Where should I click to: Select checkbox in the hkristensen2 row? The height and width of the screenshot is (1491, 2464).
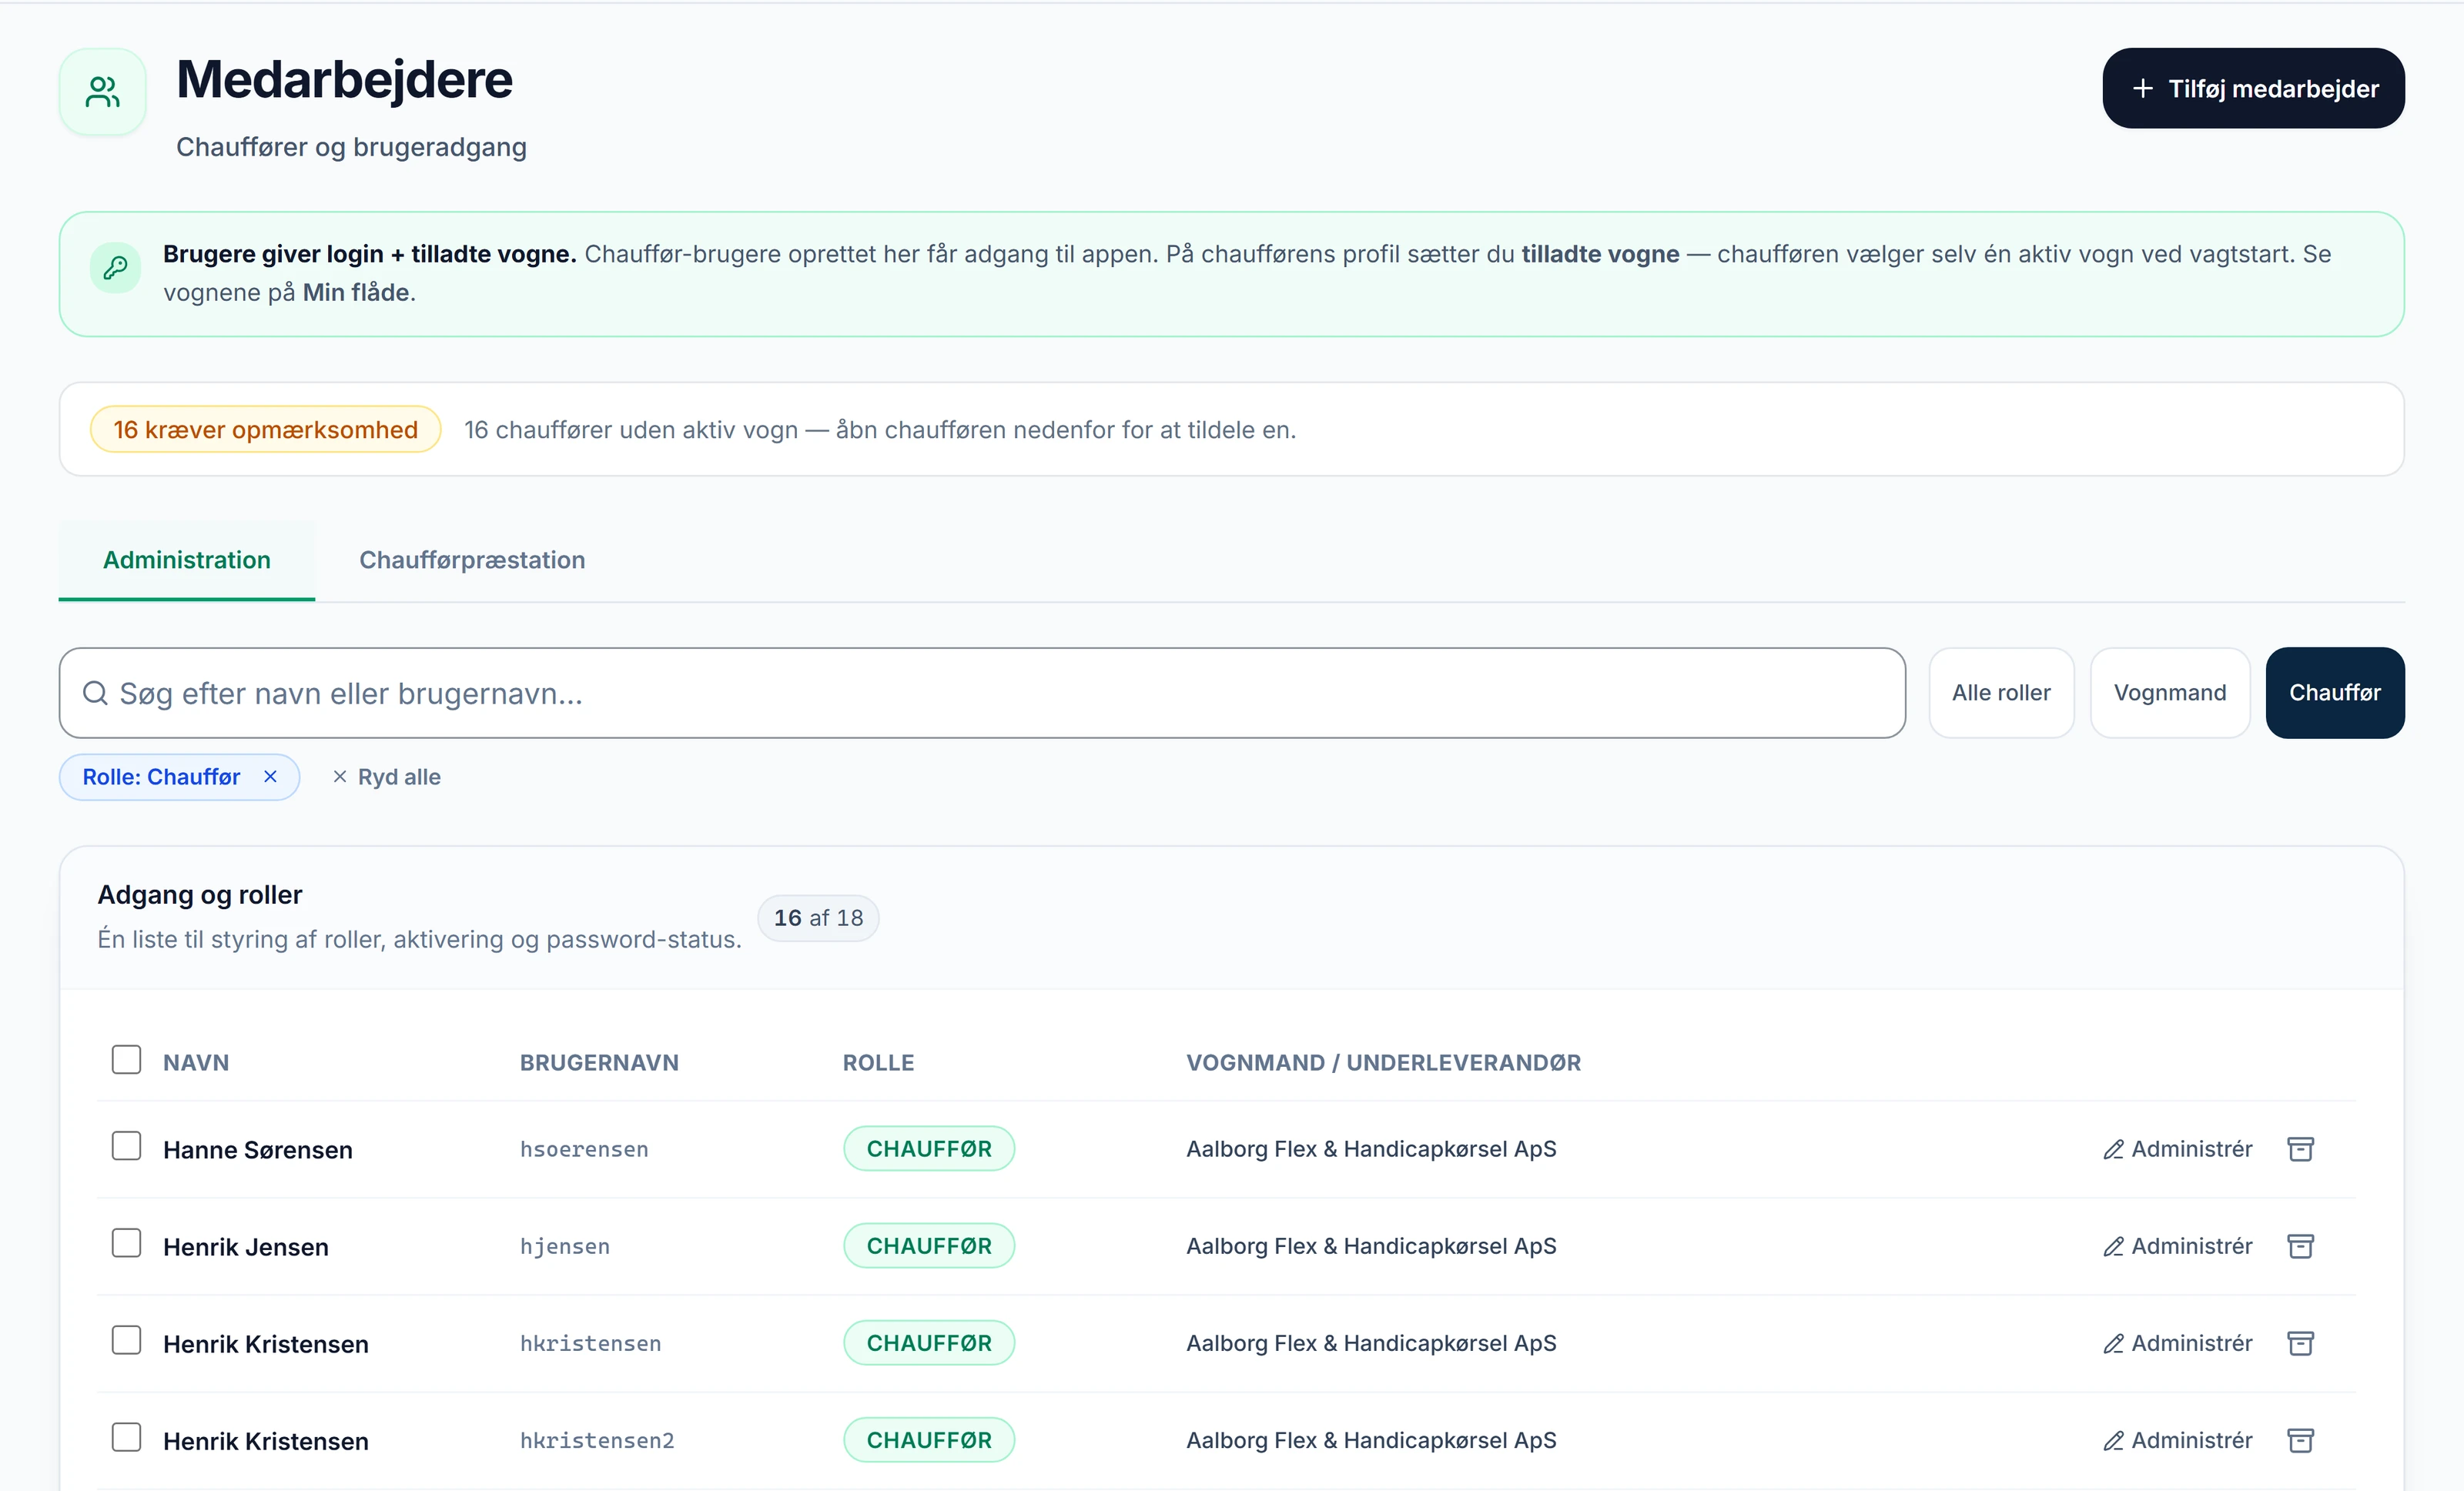click(126, 1437)
